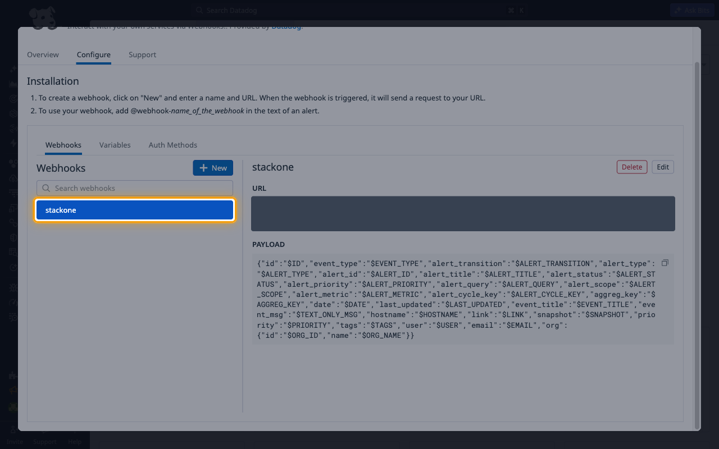Image resolution: width=719 pixels, height=449 pixels.
Task: Click the Datadog dog logo
Action: tap(44, 17)
